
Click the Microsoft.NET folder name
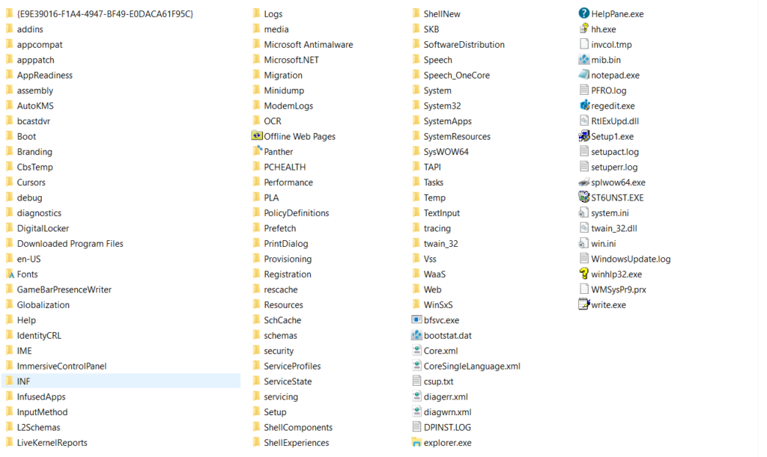[291, 60]
